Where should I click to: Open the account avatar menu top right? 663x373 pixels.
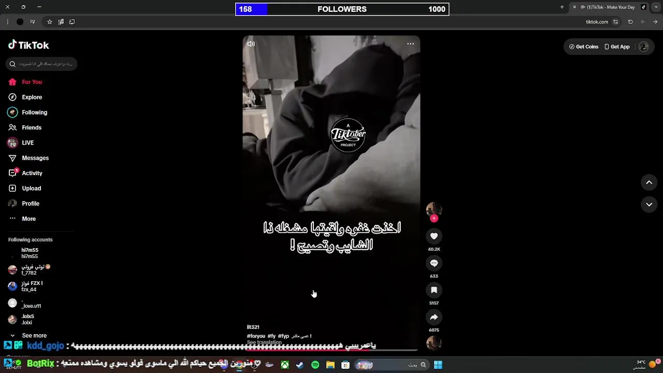point(644,47)
